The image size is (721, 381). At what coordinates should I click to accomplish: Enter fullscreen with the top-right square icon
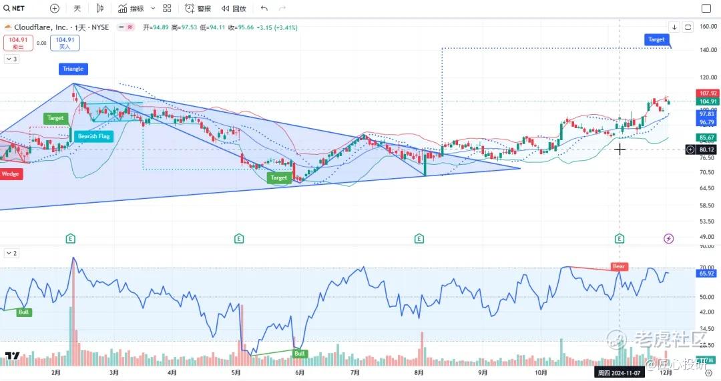click(706, 8)
